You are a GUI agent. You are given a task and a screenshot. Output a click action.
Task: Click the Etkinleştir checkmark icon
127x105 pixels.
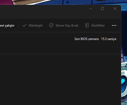pyautogui.click(x=24, y=26)
